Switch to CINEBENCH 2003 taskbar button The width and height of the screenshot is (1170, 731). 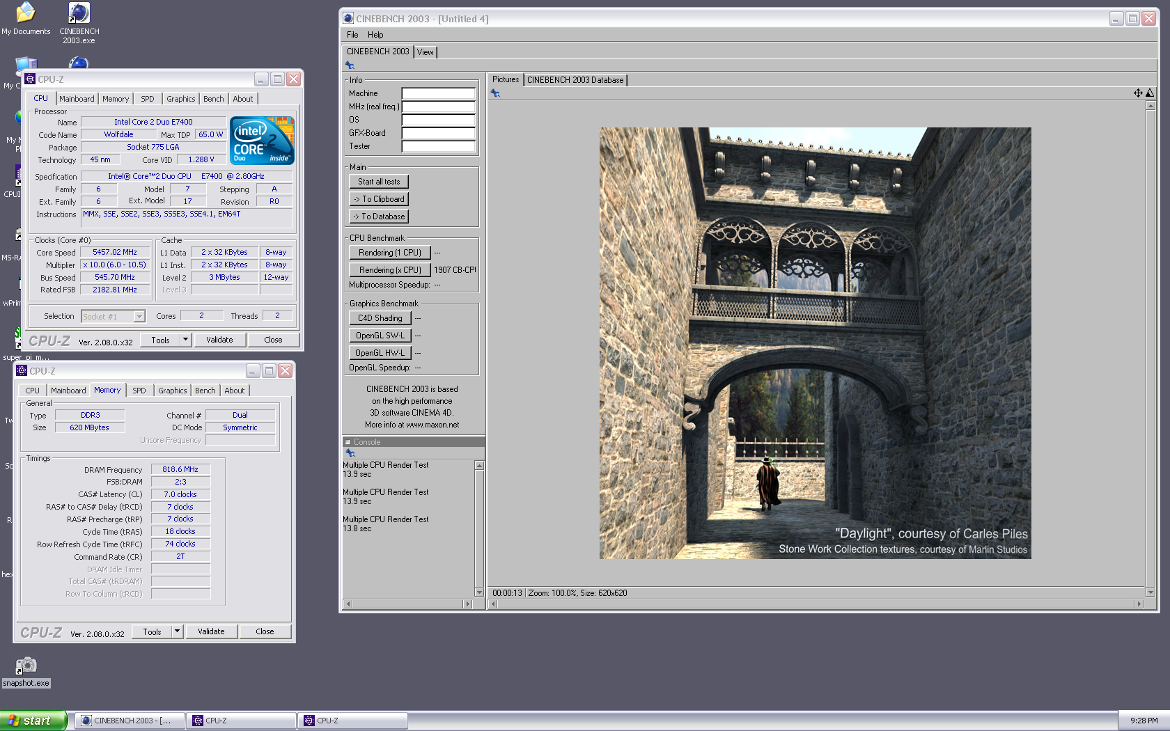point(130,721)
